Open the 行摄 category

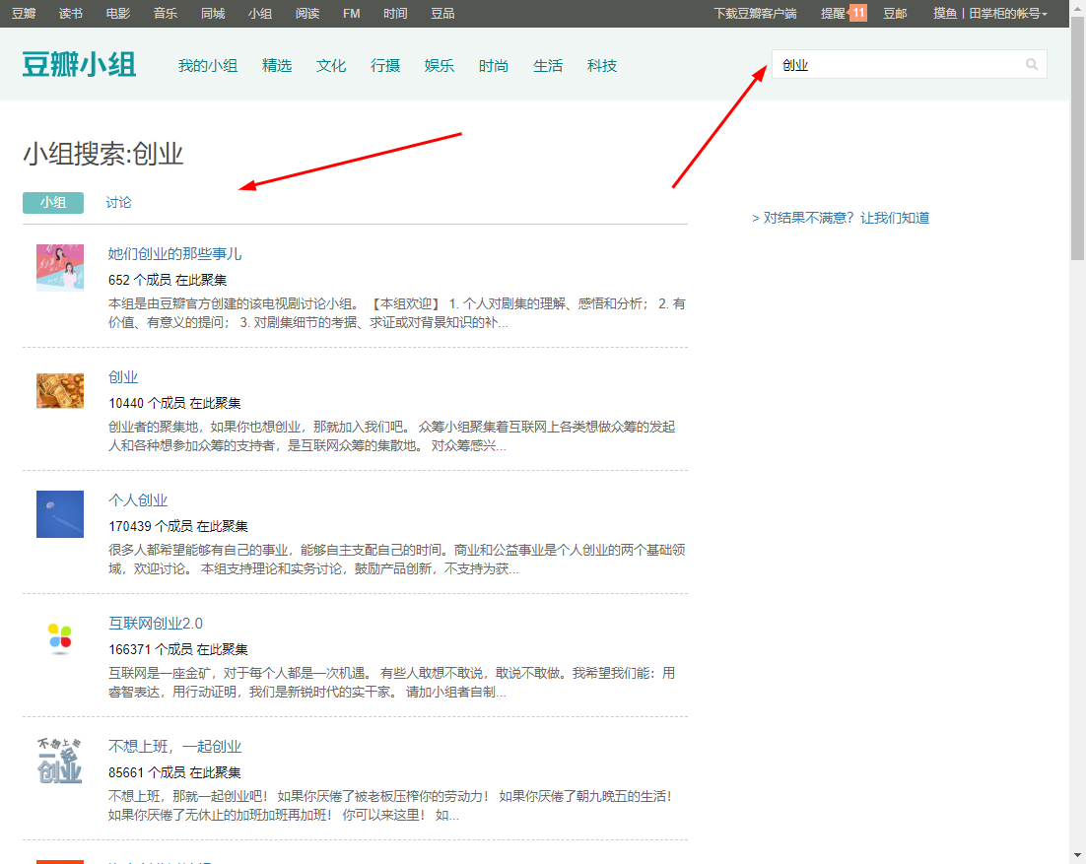[385, 65]
